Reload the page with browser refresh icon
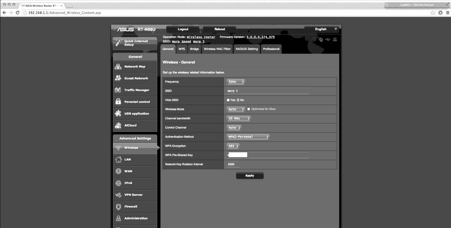 tap(18, 12)
